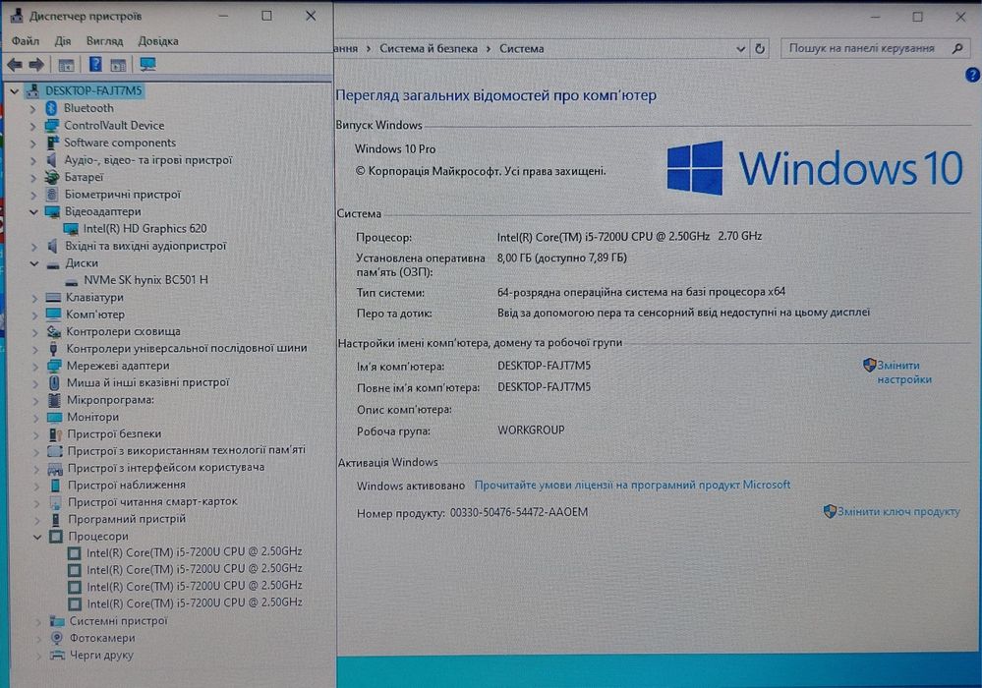982x688 pixels.
Task: Click the Windows 10 Pro edition text
Action: (394, 149)
